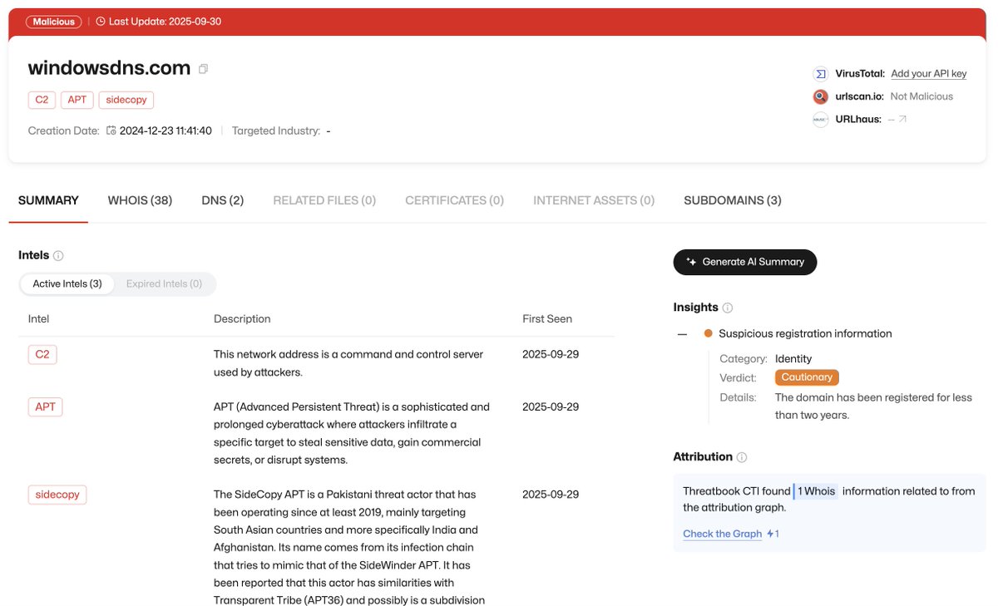The height and width of the screenshot is (606, 998).
Task: Click Add your API key link
Action: tap(928, 74)
